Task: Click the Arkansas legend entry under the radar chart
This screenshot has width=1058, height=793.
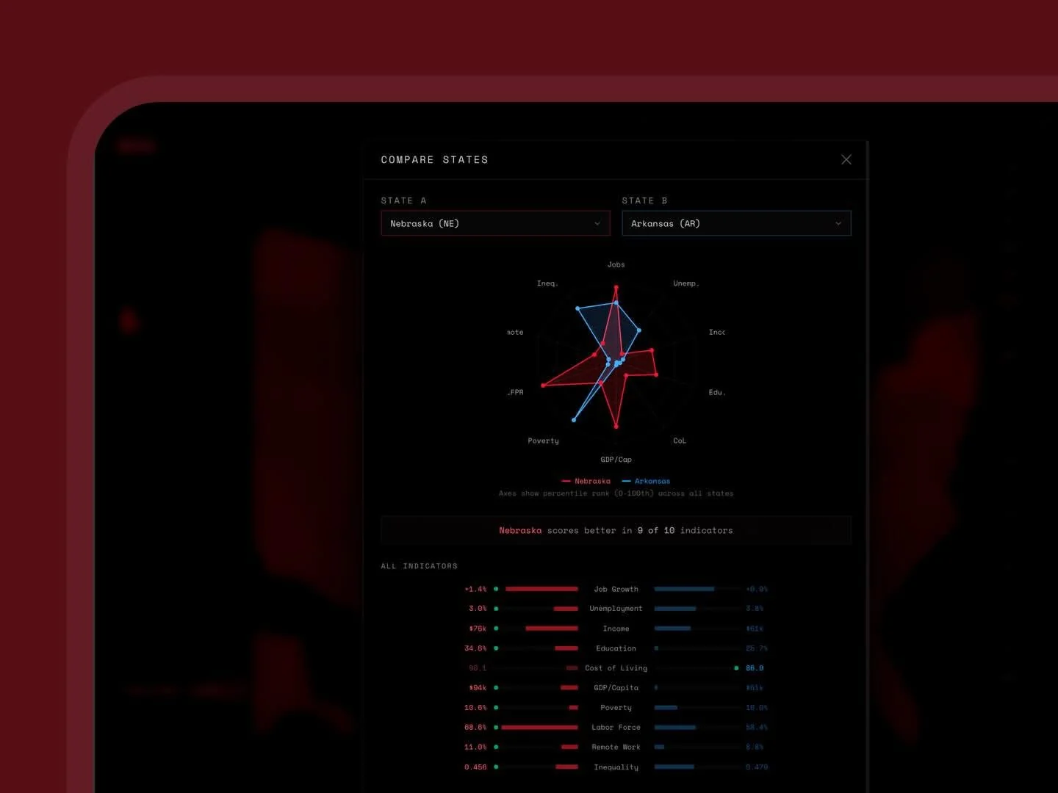Action: pyautogui.click(x=647, y=481)
